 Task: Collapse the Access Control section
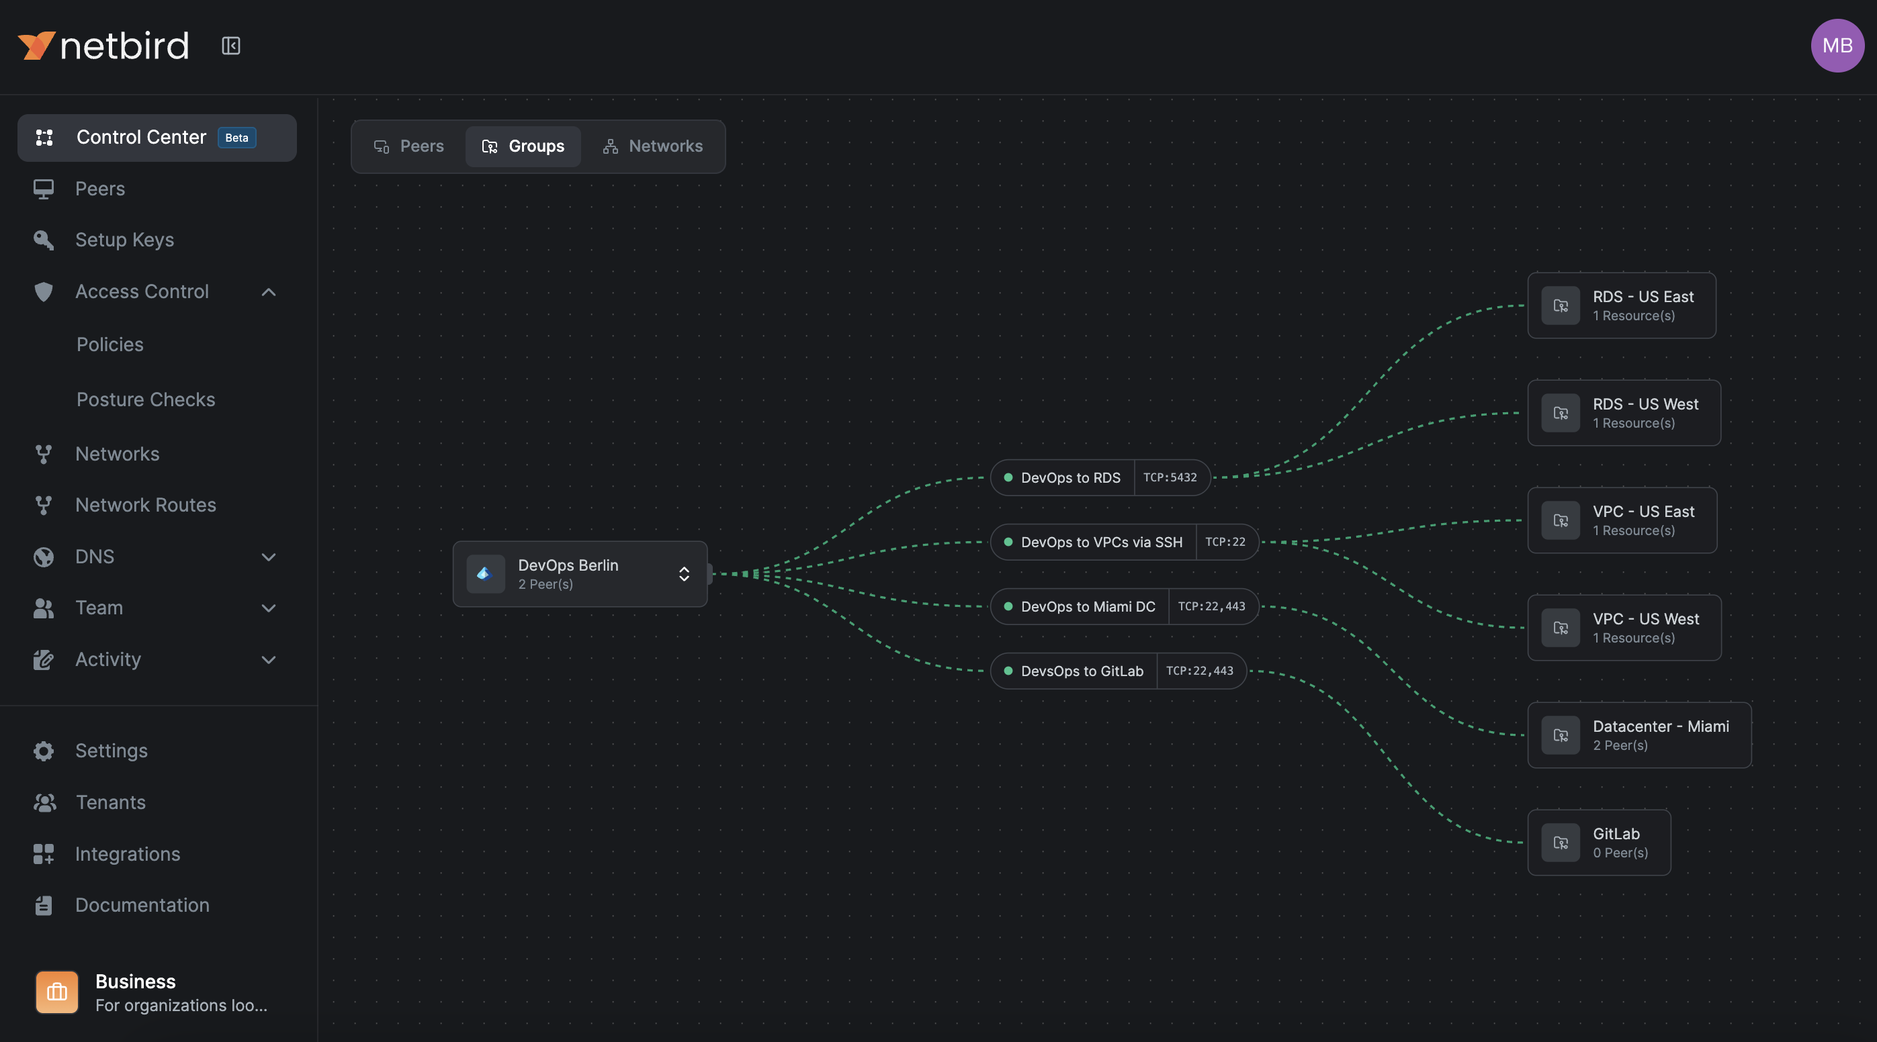268,291
